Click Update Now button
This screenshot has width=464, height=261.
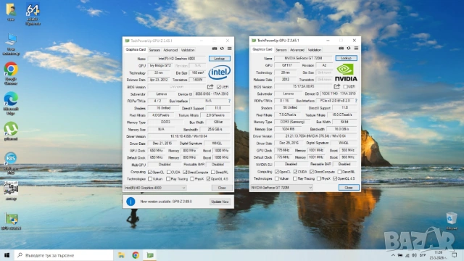pyautogui.click(x=220, y=202)
